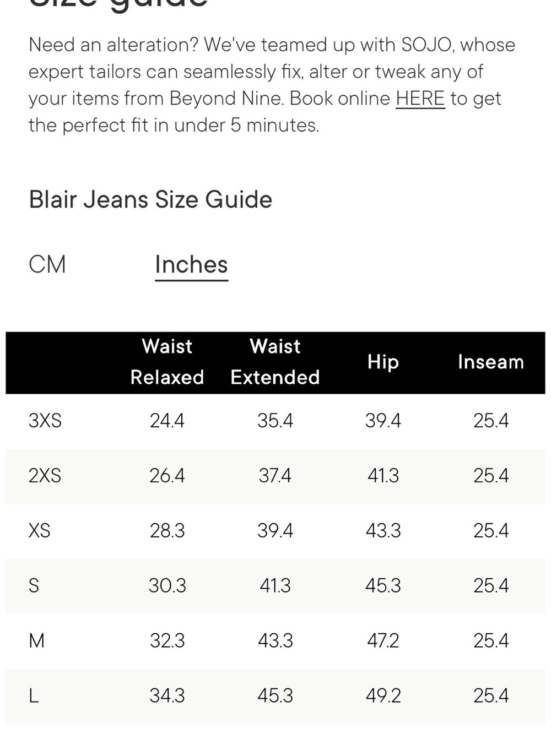Click the Hip column header
Image resolution: width=551 pixels, height=734 pixels.
(383, 362)
